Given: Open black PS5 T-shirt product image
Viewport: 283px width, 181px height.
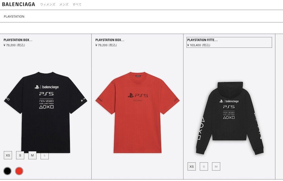Looking at the screenshot, I should [x=46, y=112].
